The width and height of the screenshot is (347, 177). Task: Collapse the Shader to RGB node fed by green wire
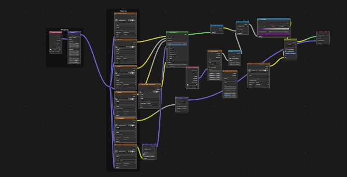pyautogui.click(x=212, y=26)
